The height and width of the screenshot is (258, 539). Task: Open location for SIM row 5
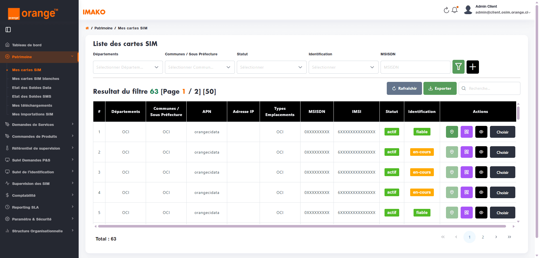point(452,213)
